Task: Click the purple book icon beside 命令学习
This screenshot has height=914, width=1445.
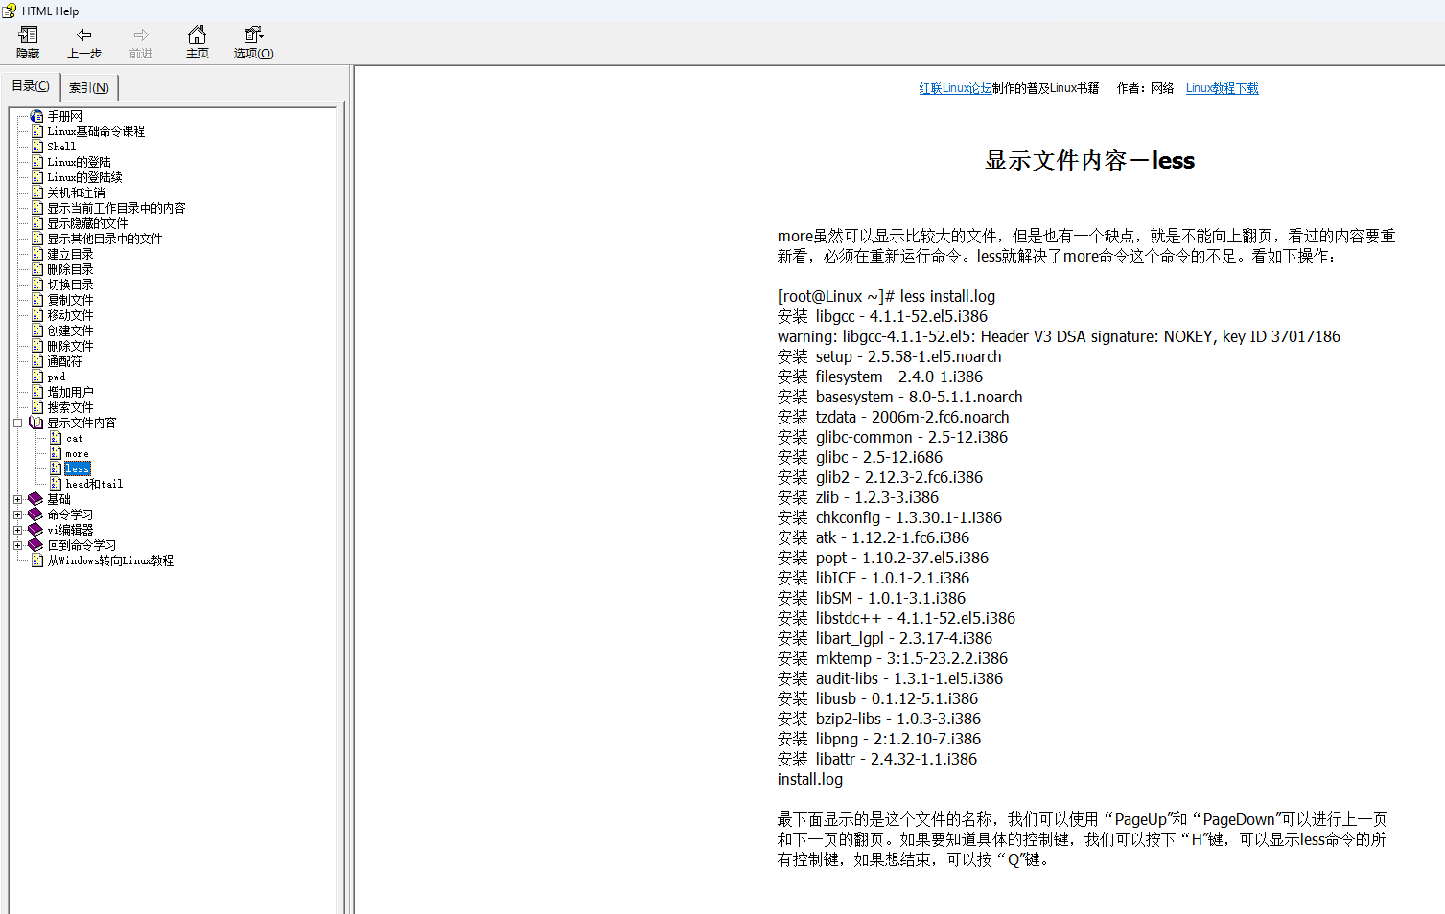Action: [x=36, y=514]
